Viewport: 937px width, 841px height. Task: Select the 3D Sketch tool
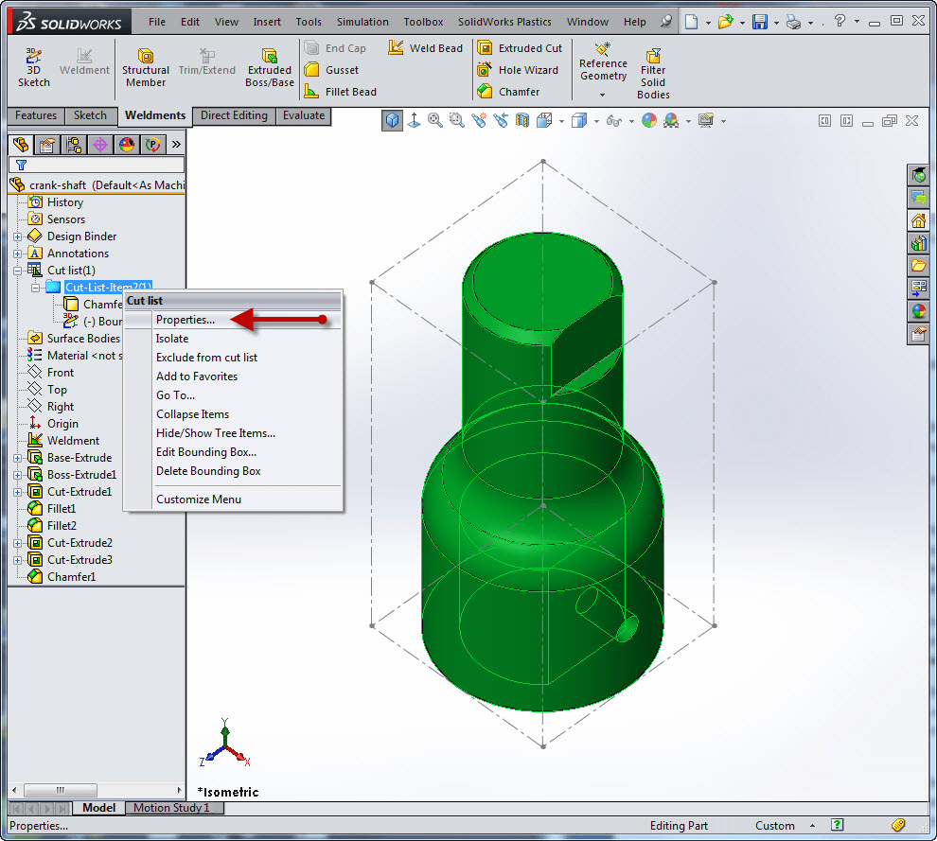click(33, 67)
